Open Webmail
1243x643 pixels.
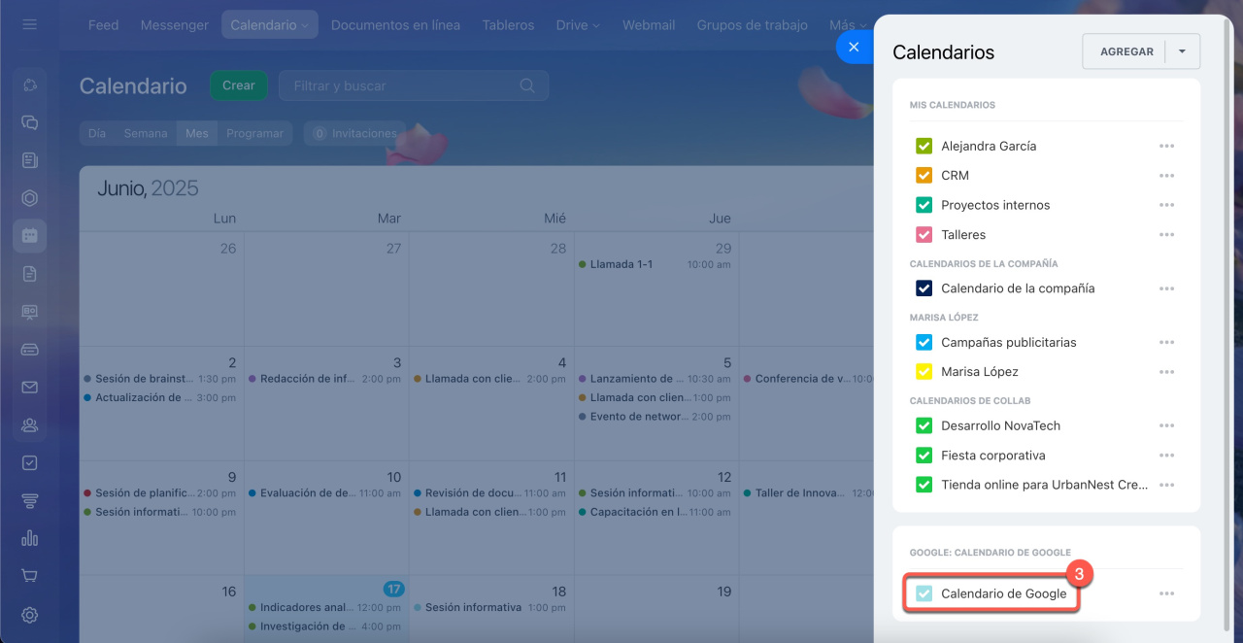pyautogui.click(x=649, y=25)
